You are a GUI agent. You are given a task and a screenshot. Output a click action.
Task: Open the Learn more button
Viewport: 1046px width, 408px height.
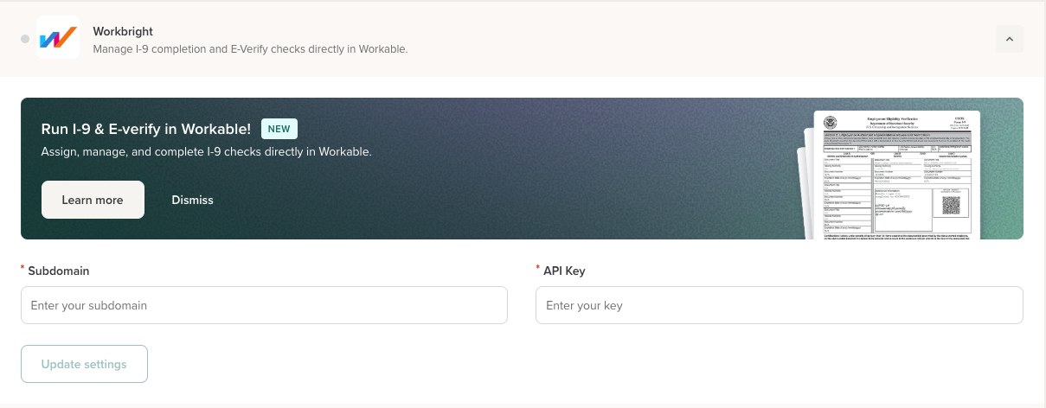point(93,200)
